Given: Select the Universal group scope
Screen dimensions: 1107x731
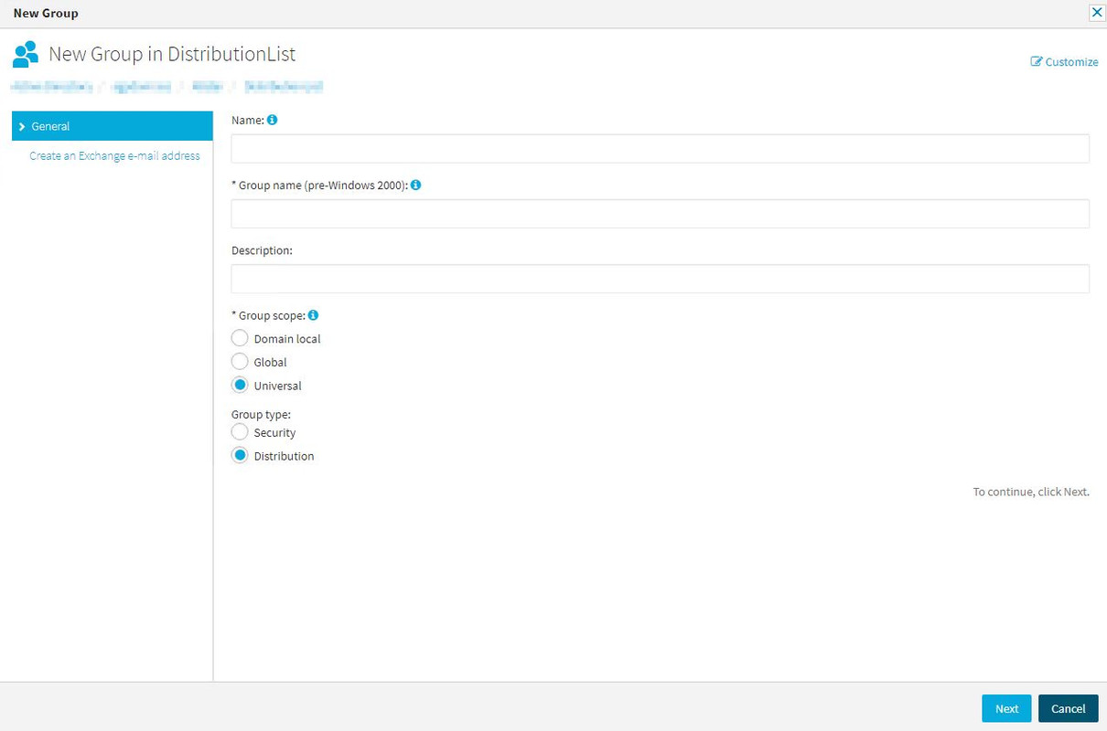Looking at the screenshot, I should click(x=240, y=386).
